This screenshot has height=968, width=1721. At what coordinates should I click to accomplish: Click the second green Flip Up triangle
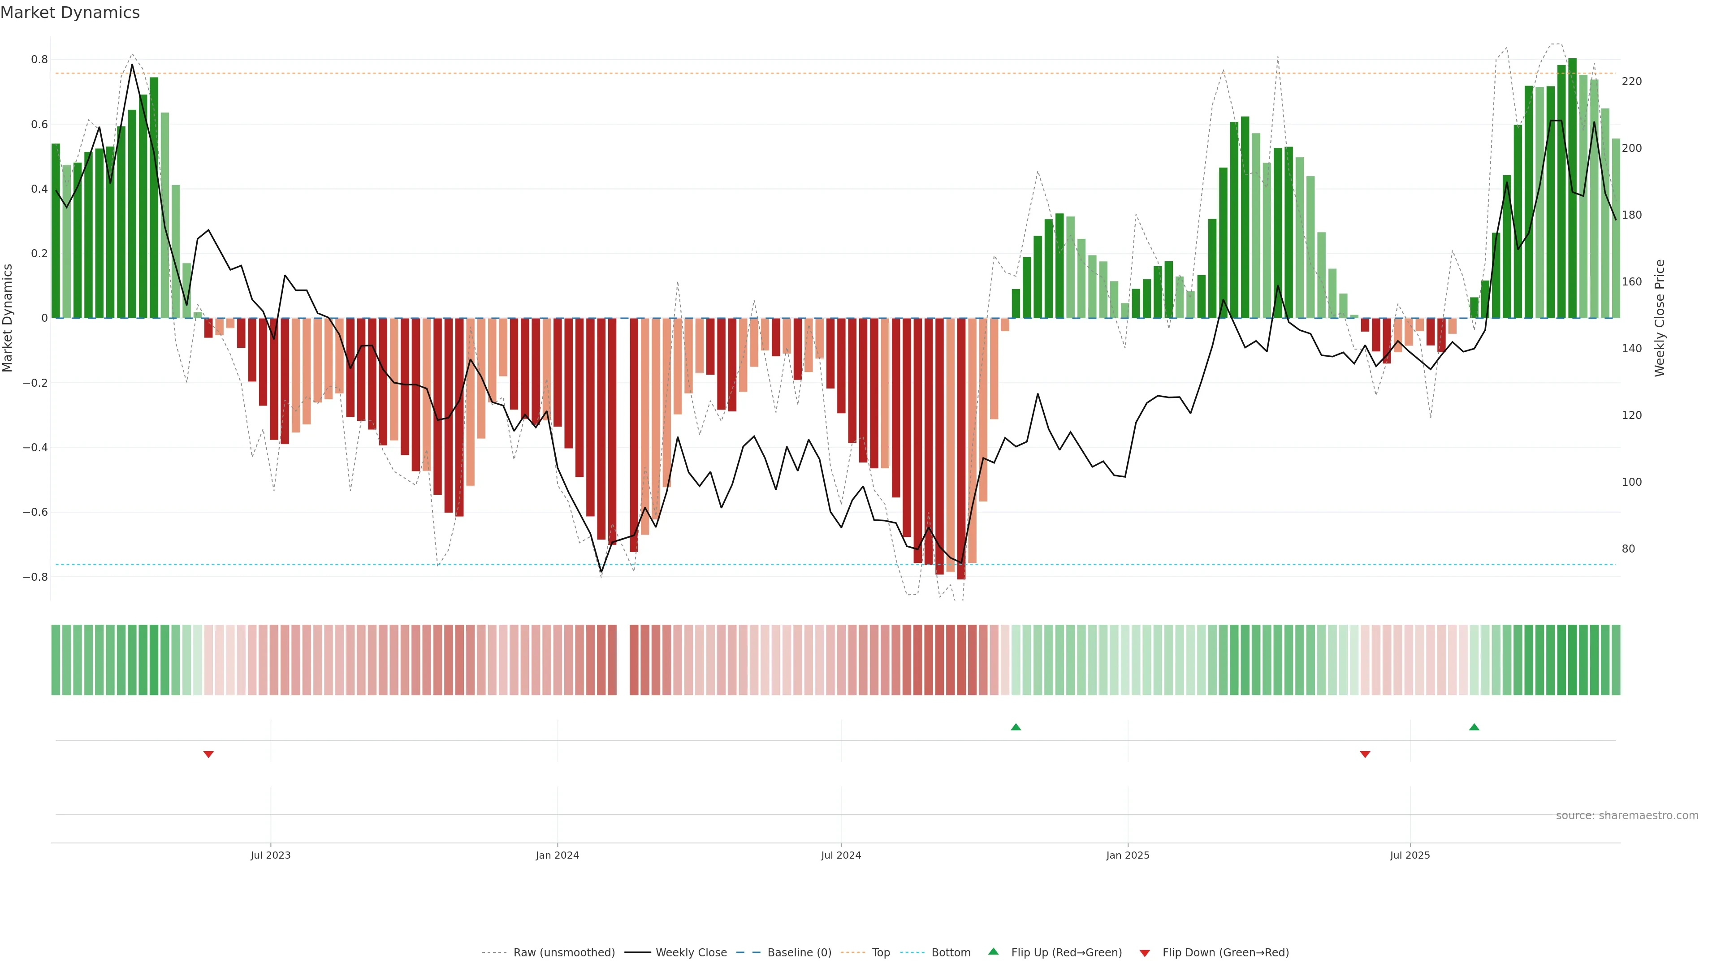tap(1474, 727)
